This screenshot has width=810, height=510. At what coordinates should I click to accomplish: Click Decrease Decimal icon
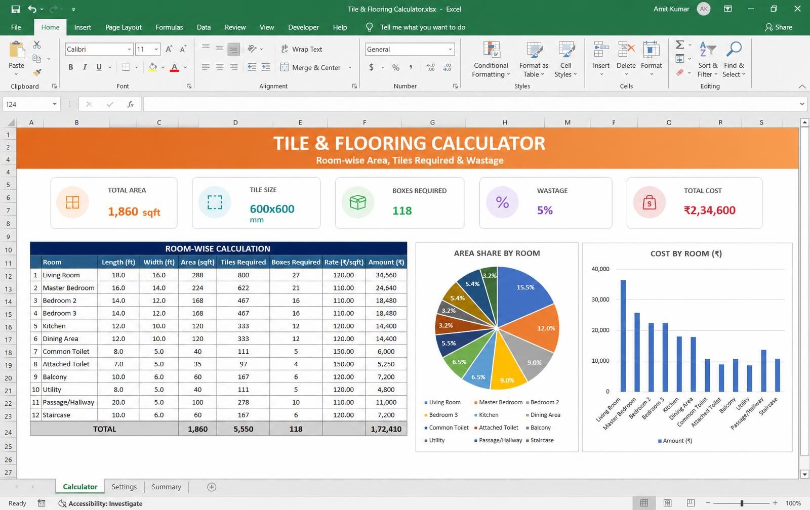(448, 67)
